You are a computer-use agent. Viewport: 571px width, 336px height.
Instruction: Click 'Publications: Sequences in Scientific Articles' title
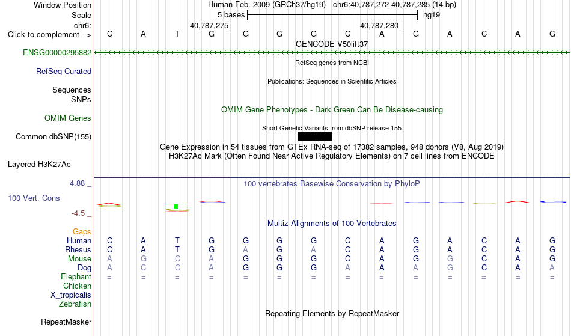click(x=332, y=81)
